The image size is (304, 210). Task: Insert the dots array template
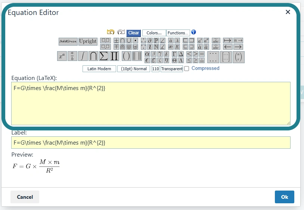[x=213, y=57]
